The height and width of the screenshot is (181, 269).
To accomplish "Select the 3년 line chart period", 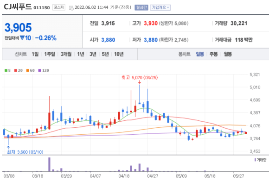I will tap(93, 54).
